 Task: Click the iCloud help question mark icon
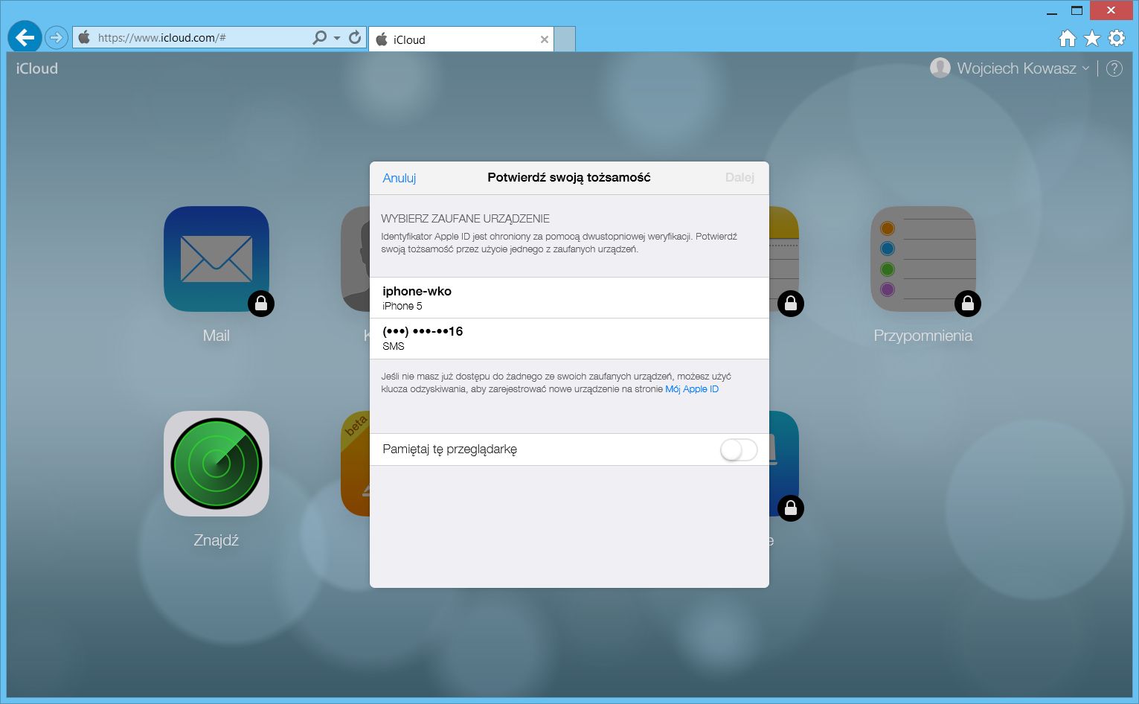tap(1114, 68)
